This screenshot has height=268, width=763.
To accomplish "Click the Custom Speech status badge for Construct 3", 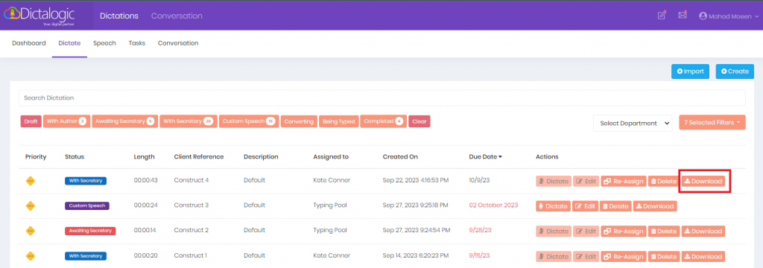I will coord(87,205).
